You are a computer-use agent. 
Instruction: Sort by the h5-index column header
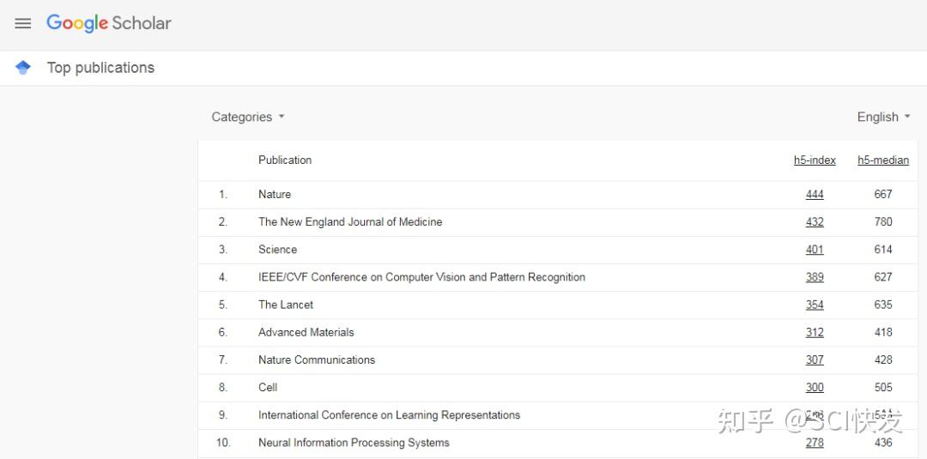click(815, 160)
